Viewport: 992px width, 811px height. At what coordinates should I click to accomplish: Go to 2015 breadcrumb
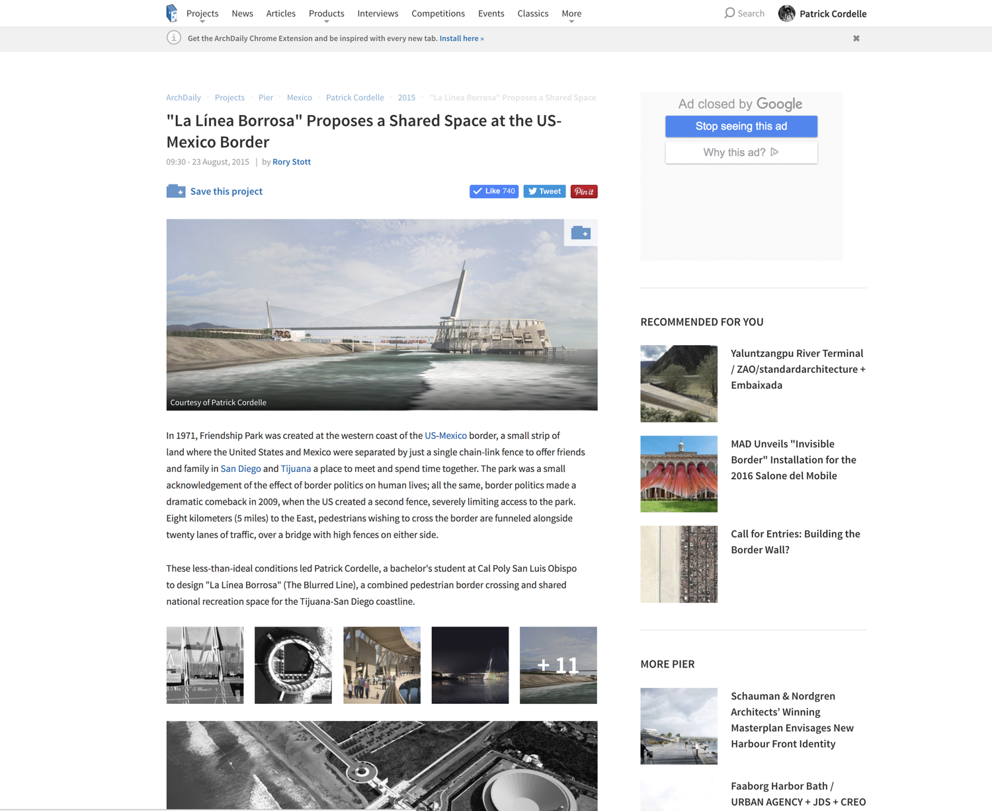[x=407, y=97]
